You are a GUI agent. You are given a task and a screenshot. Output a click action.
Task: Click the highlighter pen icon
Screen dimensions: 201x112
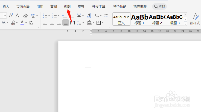point(13,23)
